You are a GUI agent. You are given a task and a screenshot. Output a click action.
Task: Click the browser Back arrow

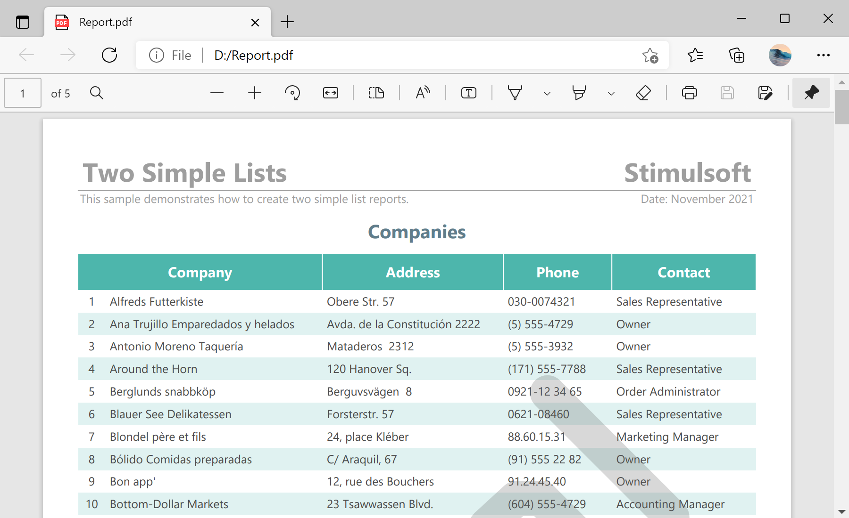[26, 55]
